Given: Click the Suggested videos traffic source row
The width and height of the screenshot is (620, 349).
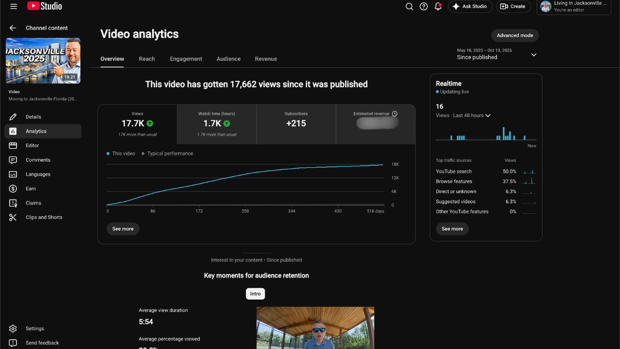Looking at the screenshot, I should click(486, 202).
